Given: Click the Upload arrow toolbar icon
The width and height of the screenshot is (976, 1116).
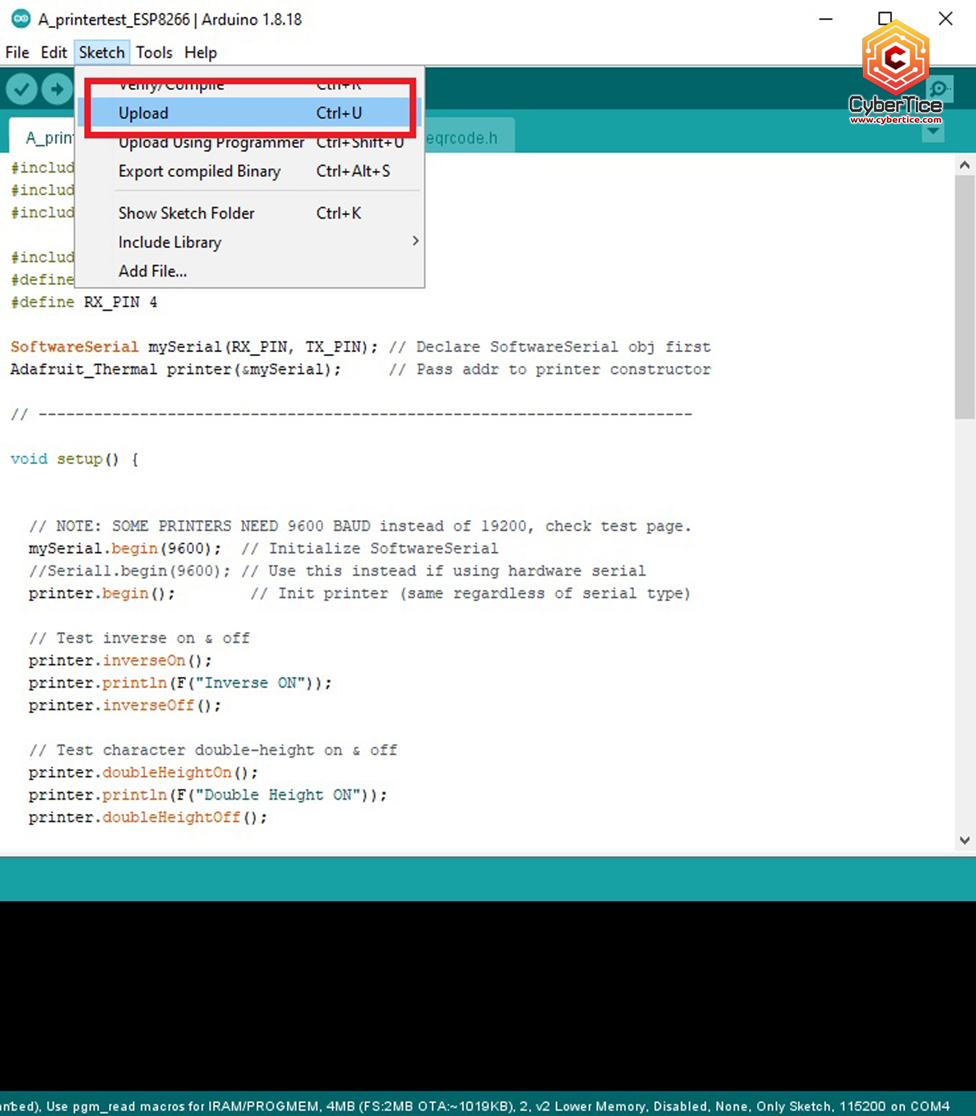Looking at the screenshot, I should click(57, 88).
